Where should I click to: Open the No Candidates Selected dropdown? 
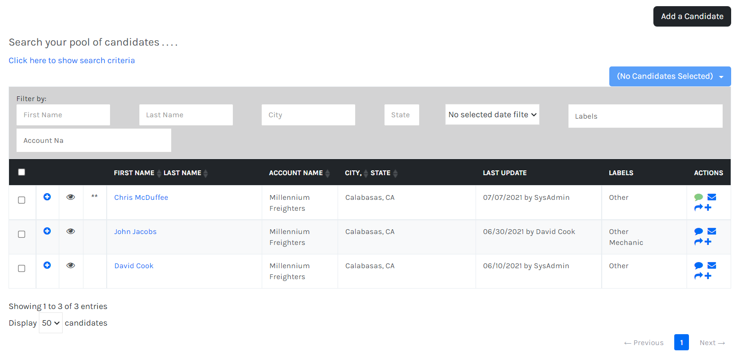pyautogui.click(x=670, y=76)
